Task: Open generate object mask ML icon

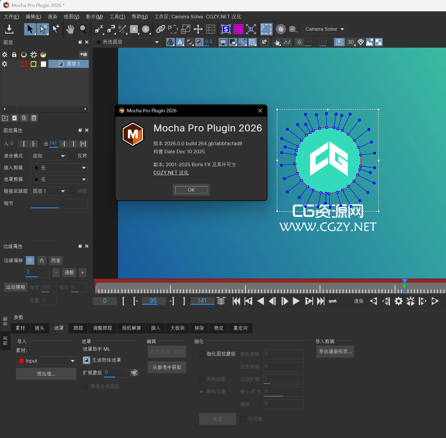Action: tap(86, 360)
